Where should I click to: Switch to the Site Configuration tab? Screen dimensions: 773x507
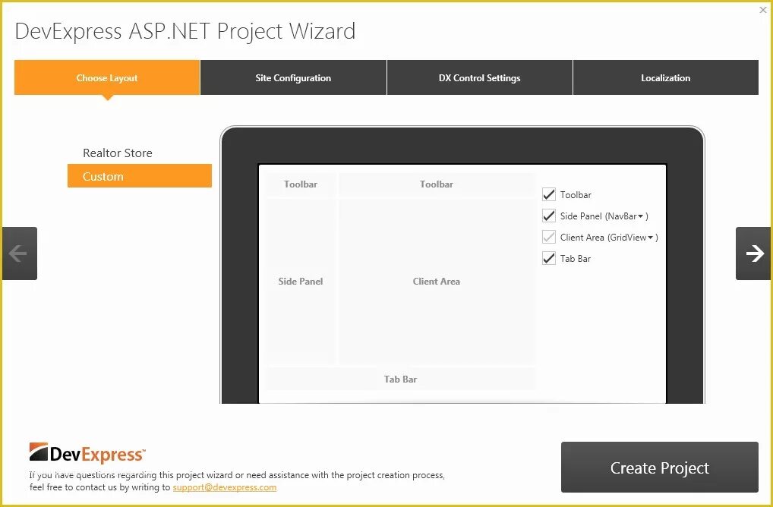(293, 77)
